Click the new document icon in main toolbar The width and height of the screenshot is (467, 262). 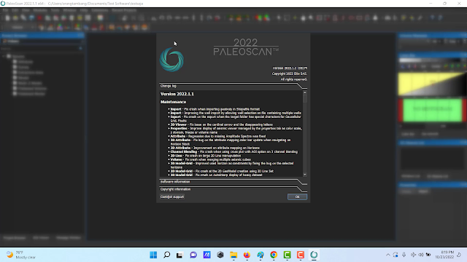click(7, 18)
